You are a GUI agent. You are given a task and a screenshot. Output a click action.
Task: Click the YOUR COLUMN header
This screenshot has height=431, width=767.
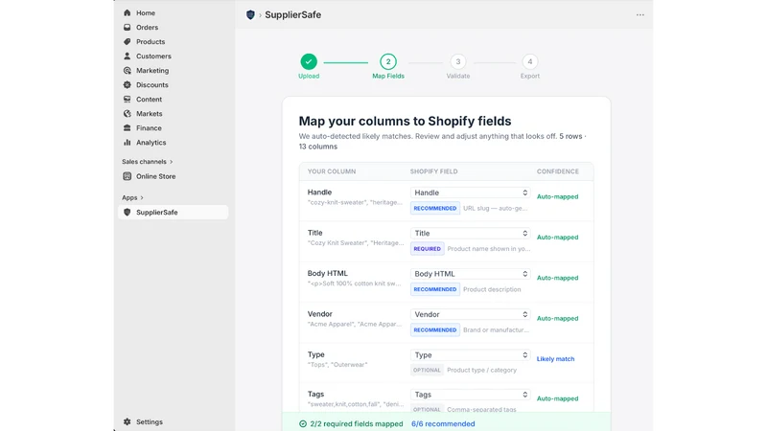(x=332, y=171)
